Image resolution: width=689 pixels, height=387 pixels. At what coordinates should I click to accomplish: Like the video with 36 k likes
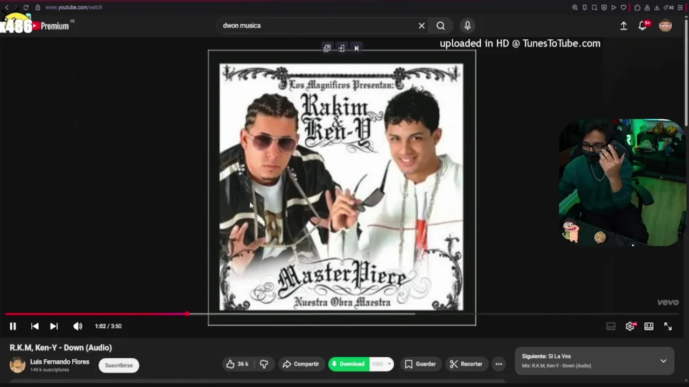pyautogui.click(x=237, y=364)
